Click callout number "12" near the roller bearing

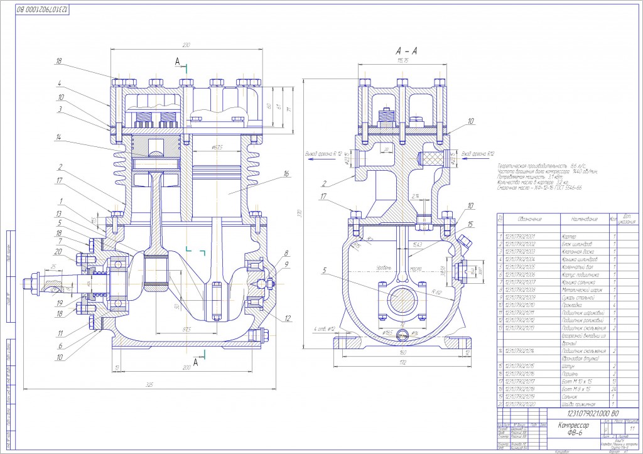pos(288,318)
